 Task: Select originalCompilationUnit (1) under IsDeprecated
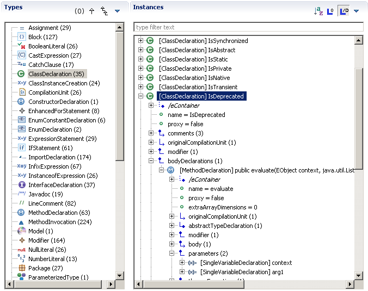(x=201, y=143)
